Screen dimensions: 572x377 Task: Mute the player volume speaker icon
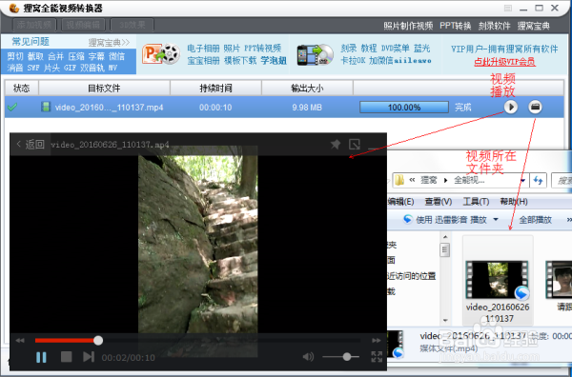pyautogui.click(x=308, y=357)
